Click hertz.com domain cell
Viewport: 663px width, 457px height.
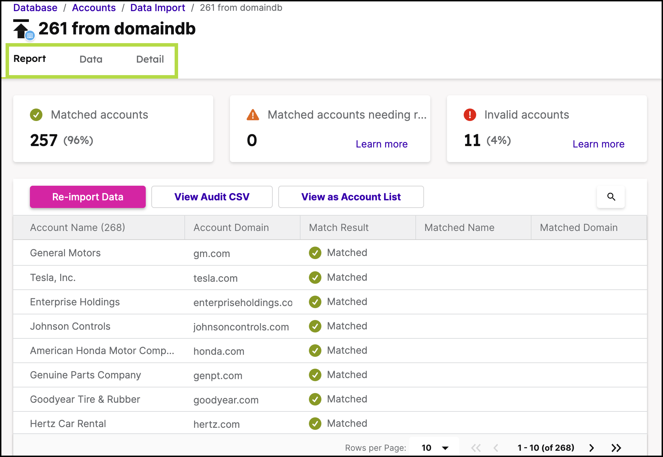coord(217,424)
